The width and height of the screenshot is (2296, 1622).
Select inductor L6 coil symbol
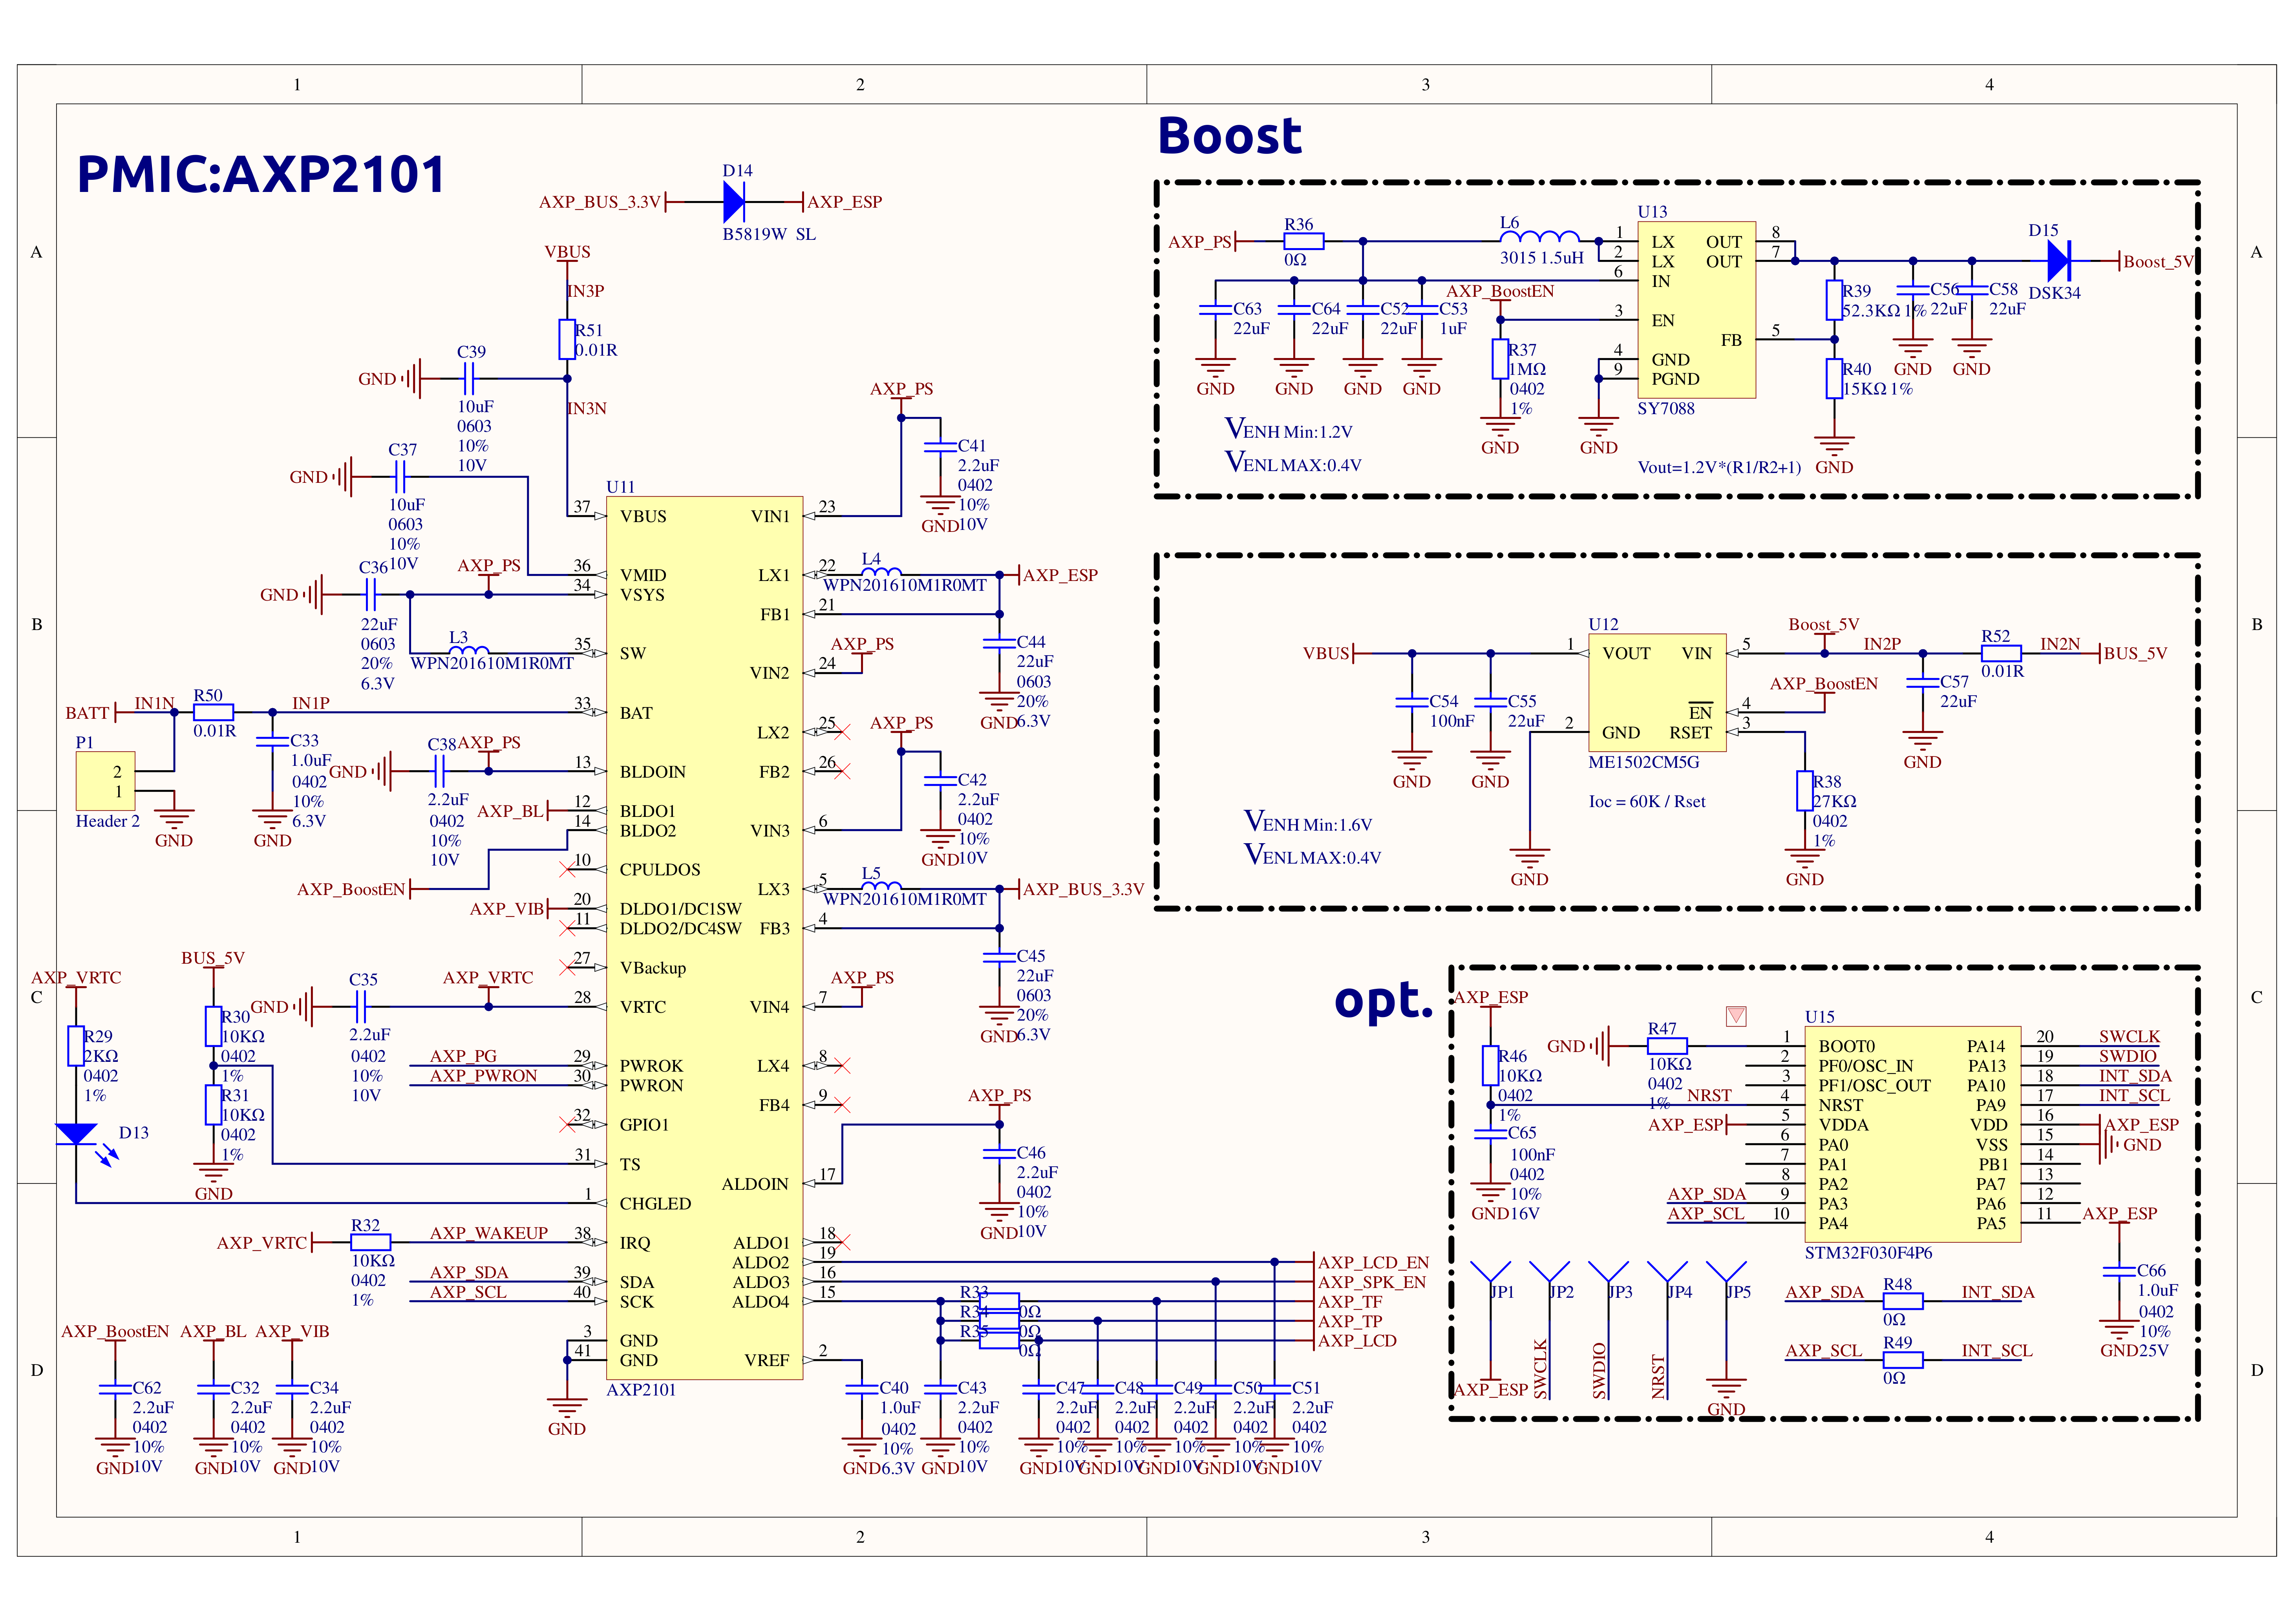pyautogui.click(x=1539, y=238)
